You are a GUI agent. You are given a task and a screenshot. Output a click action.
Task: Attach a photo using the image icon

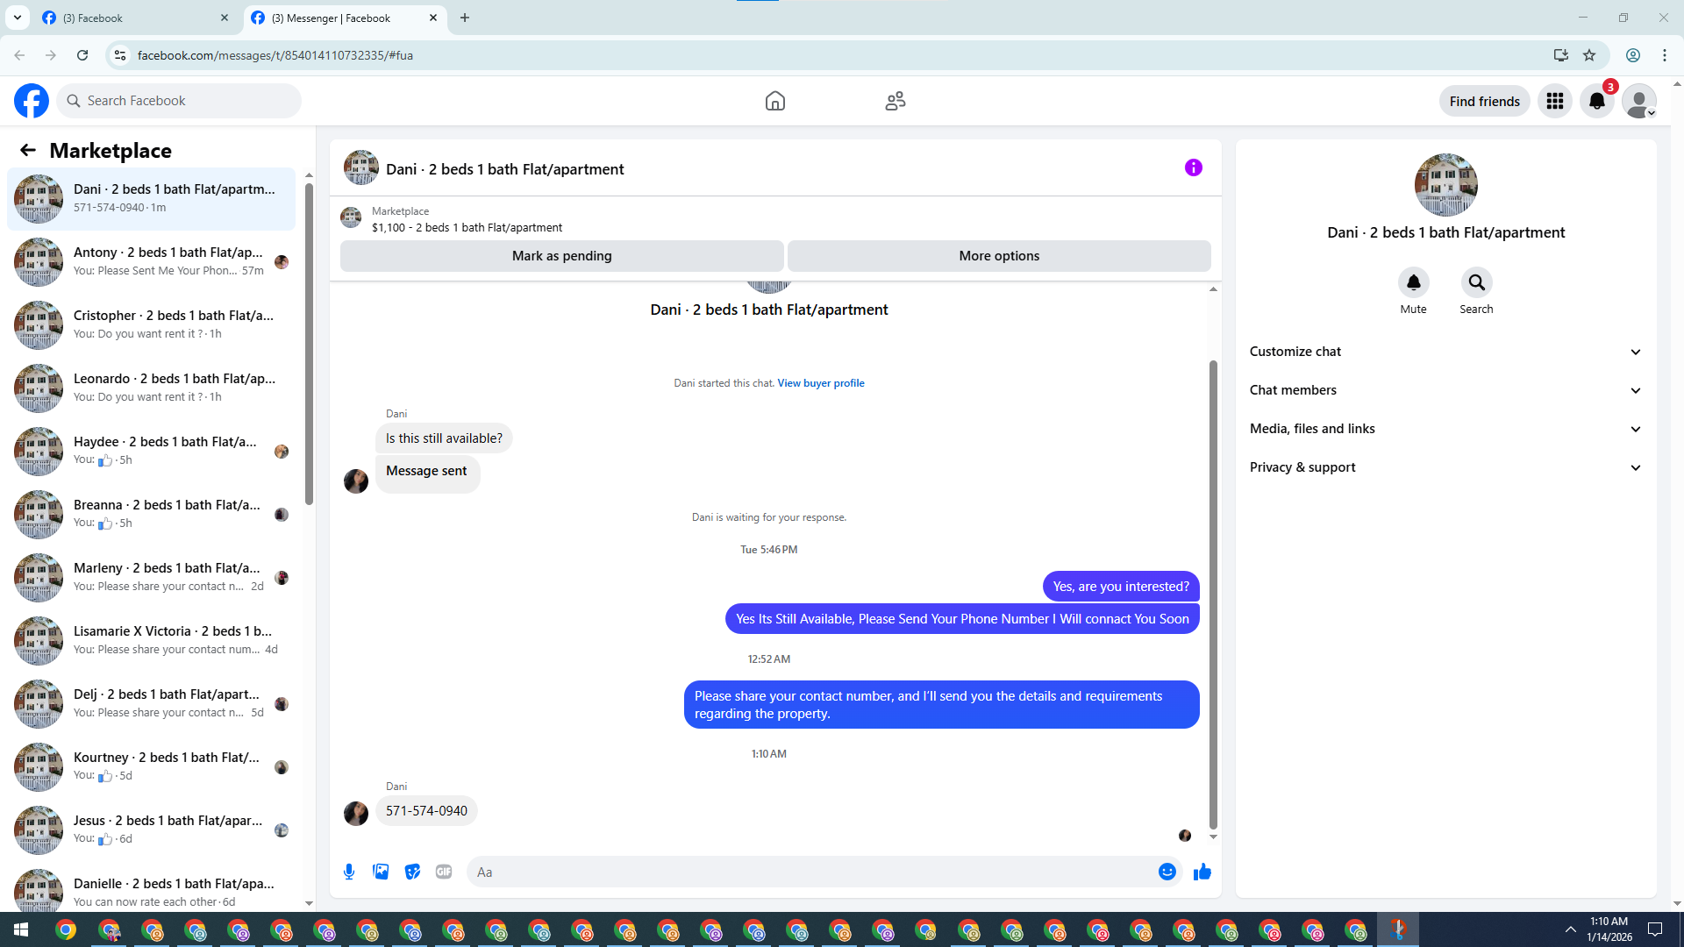coord(381,872)
